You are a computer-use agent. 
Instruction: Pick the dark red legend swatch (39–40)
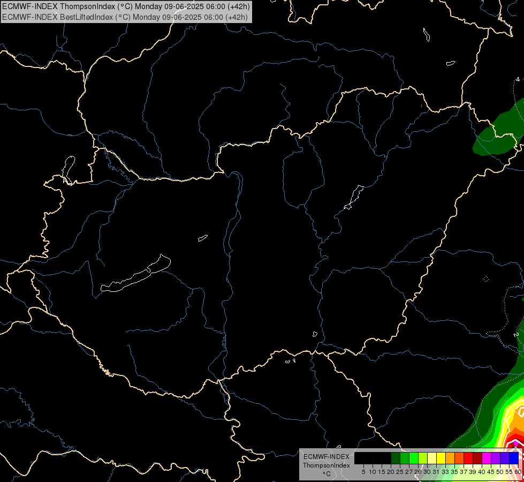477,458
